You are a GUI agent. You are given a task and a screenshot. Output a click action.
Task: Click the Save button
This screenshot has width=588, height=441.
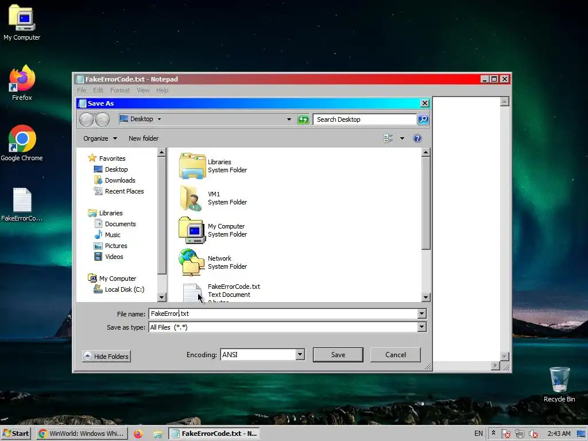(x=338, y=355)
